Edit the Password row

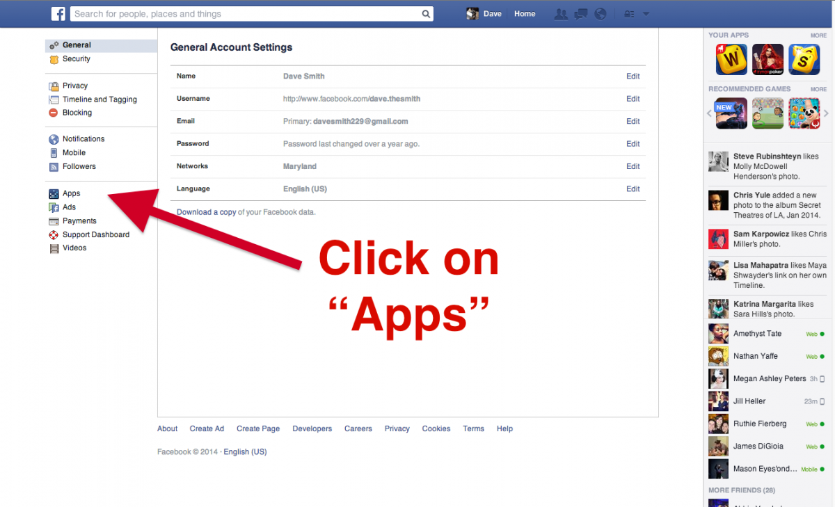pos(633,144)
